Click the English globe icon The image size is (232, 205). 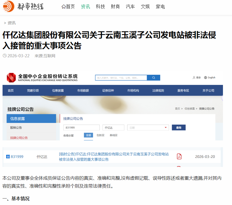[x=205, y=78]
